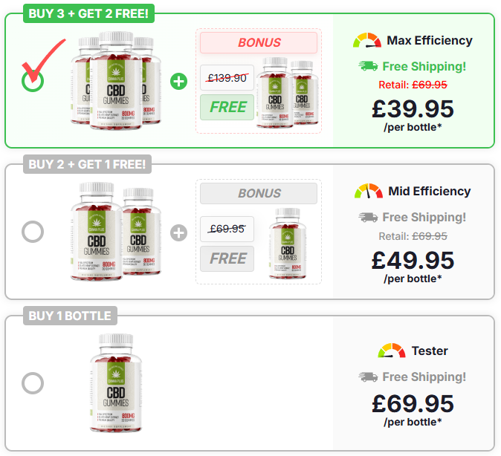Image resolution: width=501 pixels, height=456 pixels.
Task: Click the green plus icon in top package
Action: coord(178,81)
